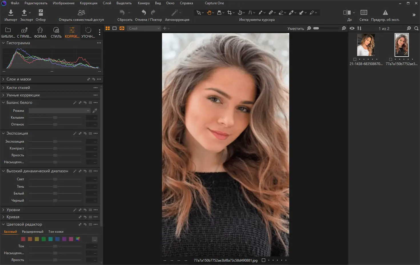Switch to multi-image grid view icon
The image size is (420, 265).
108,28
